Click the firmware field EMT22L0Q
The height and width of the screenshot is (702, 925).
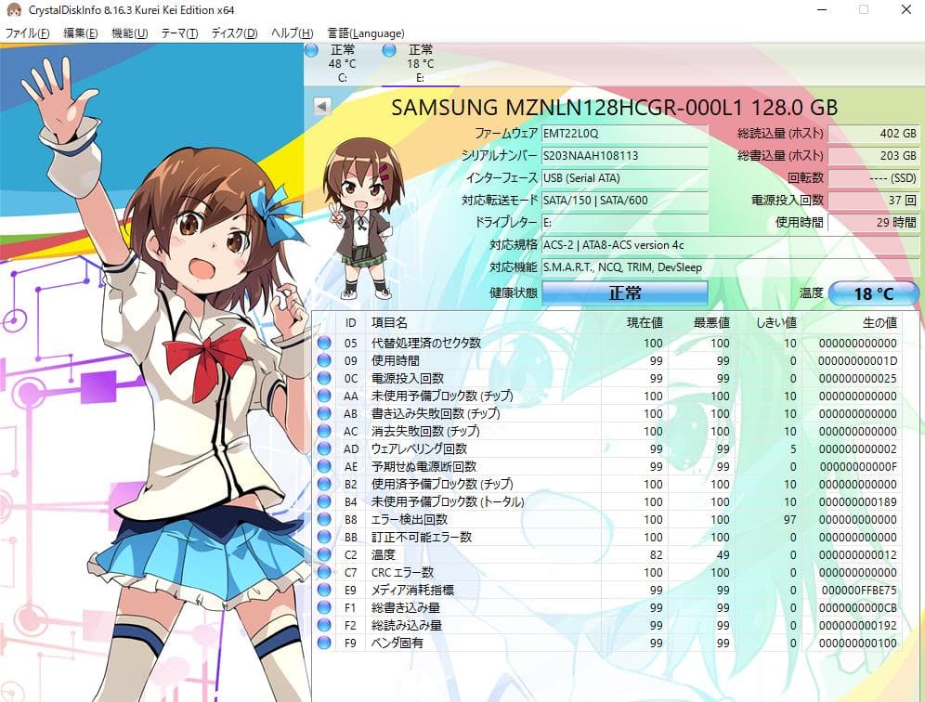pos(625,134)
